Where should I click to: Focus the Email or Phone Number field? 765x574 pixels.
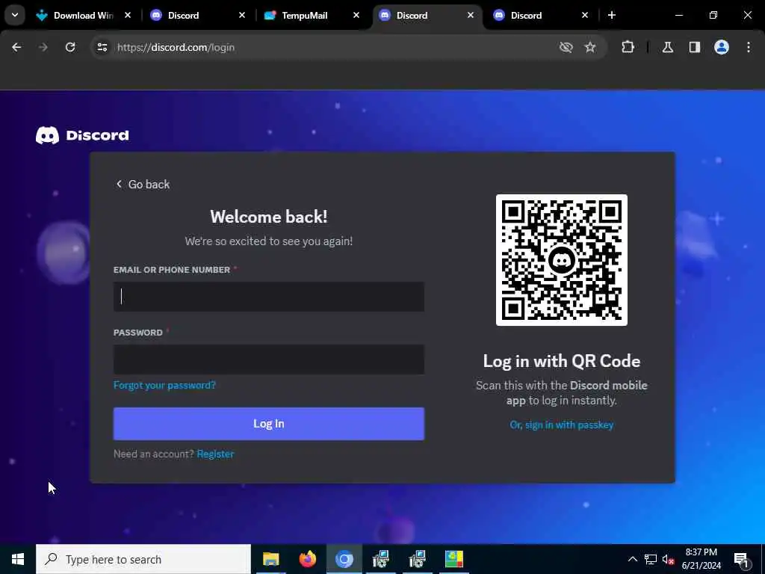tap(269, 296)
